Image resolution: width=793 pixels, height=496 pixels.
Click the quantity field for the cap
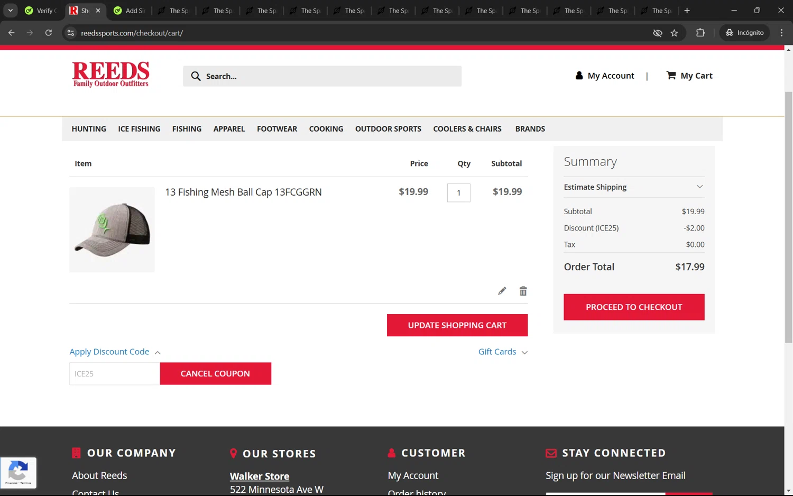458,193
